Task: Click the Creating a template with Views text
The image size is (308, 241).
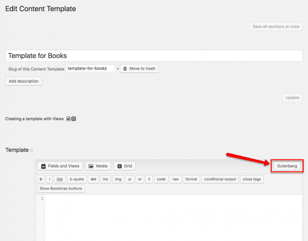Action: coord(34,119)
